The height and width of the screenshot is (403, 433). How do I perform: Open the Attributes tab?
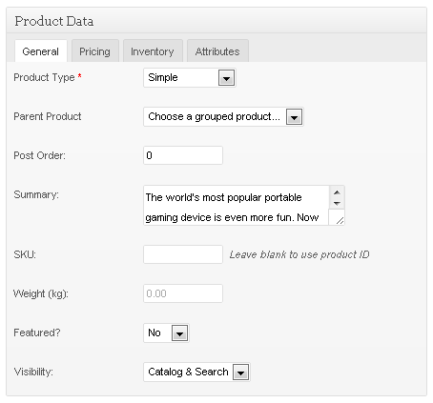pos(217,51)
